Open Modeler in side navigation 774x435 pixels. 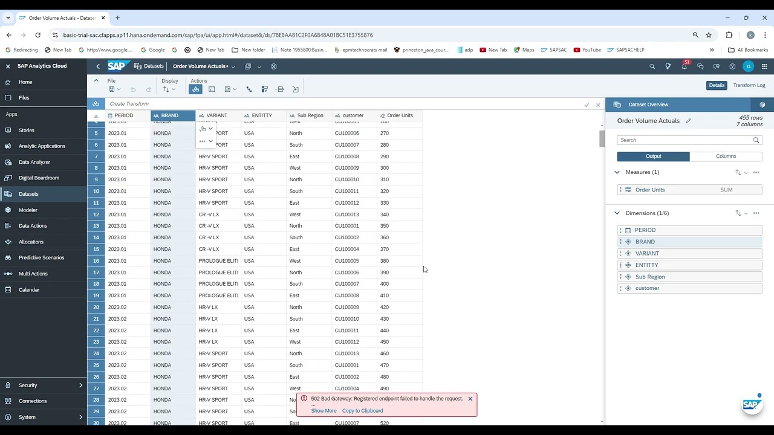click(44, 210)
